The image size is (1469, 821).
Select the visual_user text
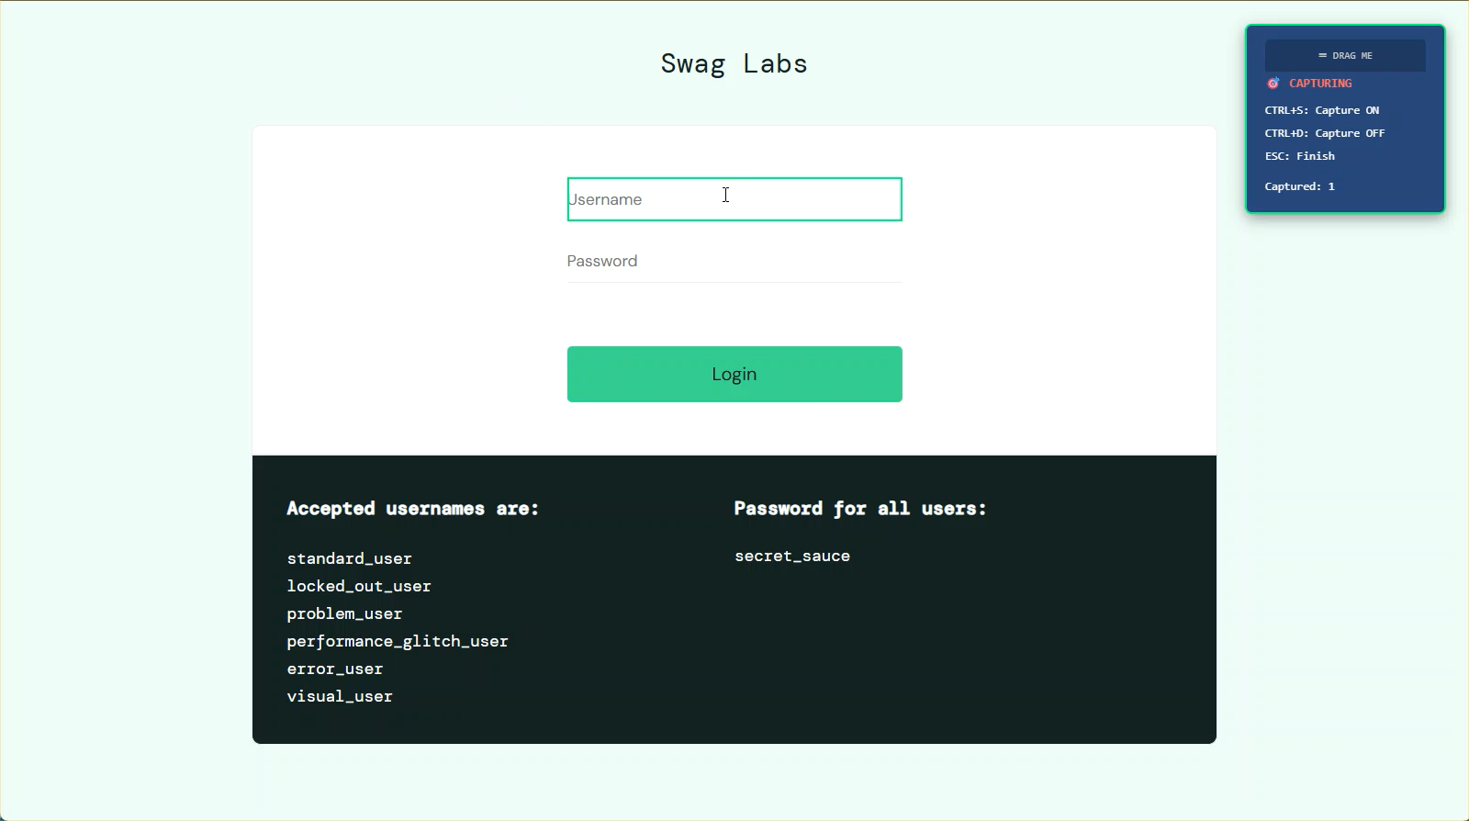[340, 696]
